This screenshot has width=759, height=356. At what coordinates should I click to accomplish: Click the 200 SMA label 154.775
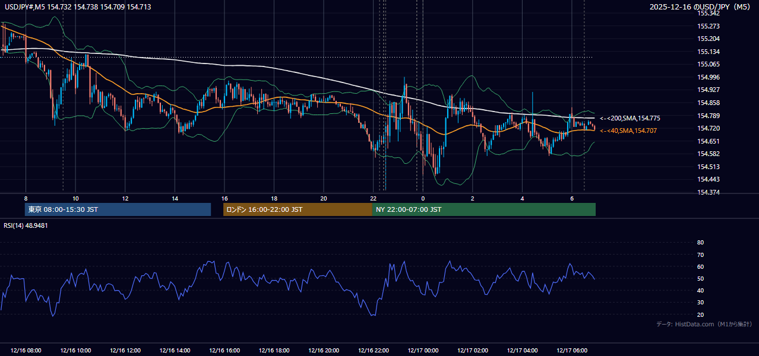pos(630,119)
